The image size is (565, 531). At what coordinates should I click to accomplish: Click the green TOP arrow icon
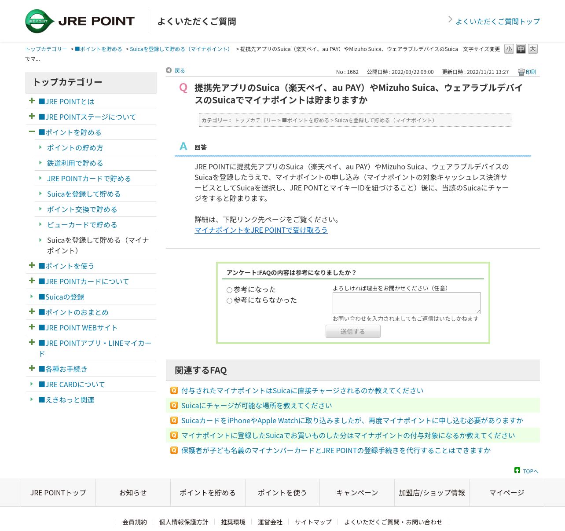pos(517,470)
